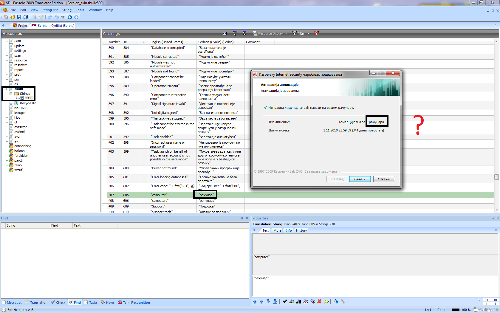
Task: Click the binoculars Find icon in toolbar
Action: click(x=63, y=17)
